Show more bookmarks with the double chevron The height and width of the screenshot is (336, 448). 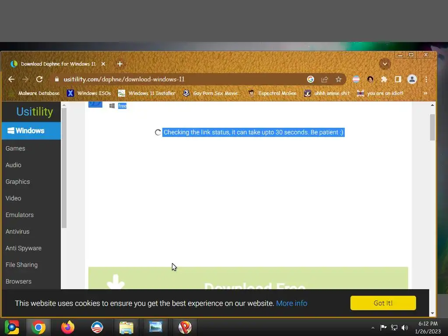425,93
